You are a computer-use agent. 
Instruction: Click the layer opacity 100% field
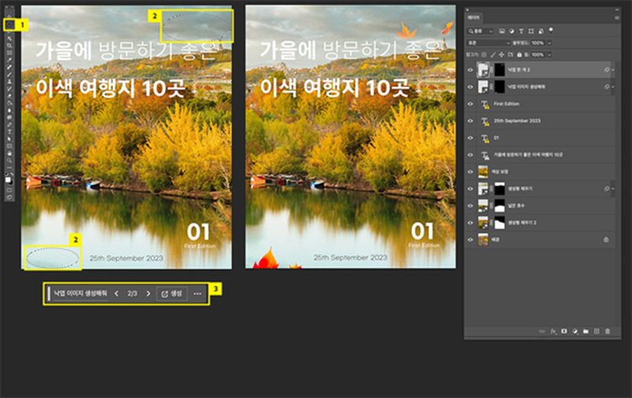[538, 43]
